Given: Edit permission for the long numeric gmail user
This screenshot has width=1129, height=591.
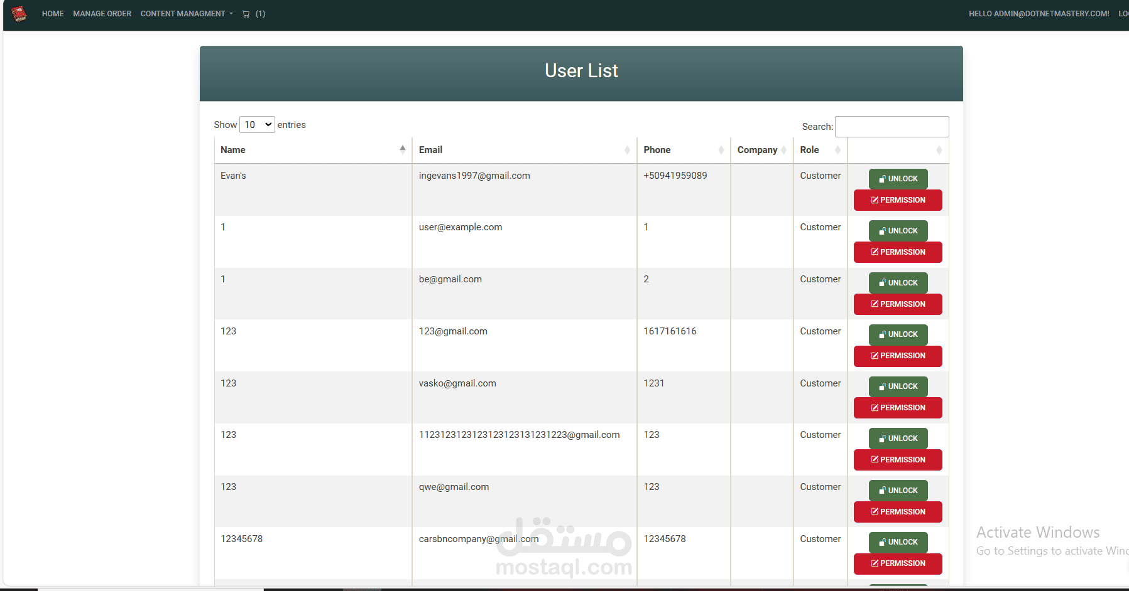Looking at the screenshot, I should pos(898,460).
